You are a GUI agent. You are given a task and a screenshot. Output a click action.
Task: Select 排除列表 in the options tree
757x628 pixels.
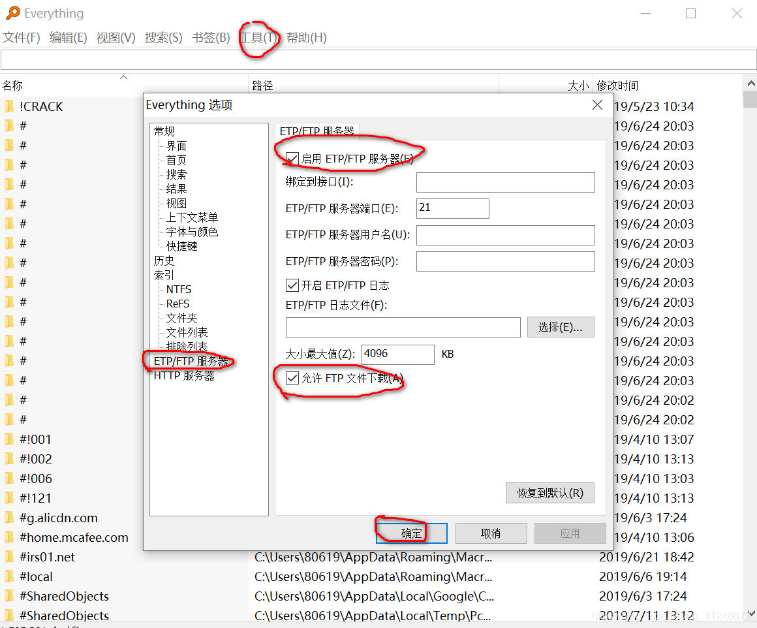187,347
